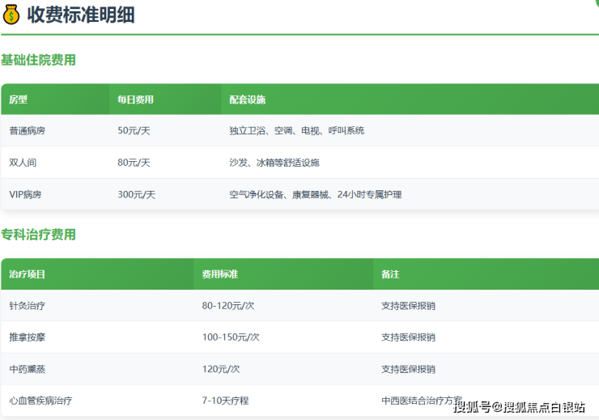Click the 配套设施 column header

pyautogui.click(x=248, y=100)
